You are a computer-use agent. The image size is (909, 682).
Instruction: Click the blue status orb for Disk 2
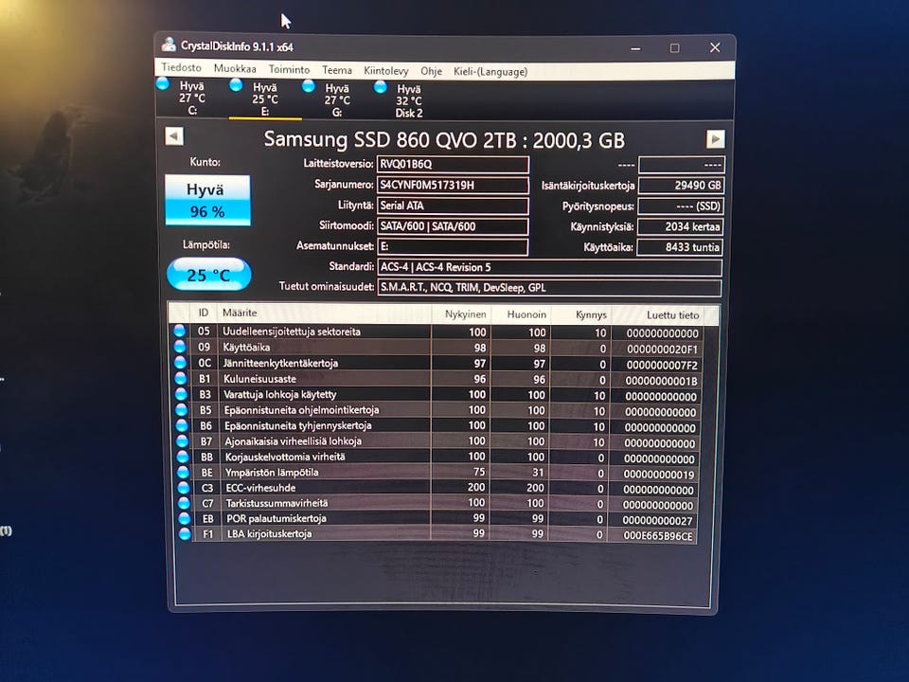[381, 87]
